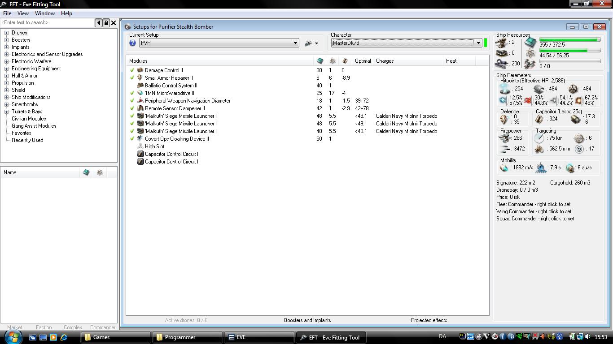Image resolution: width=613 pixels, height=344 pixels.
Task: Select Recently Used in the tree
Action: pos(27,140)
